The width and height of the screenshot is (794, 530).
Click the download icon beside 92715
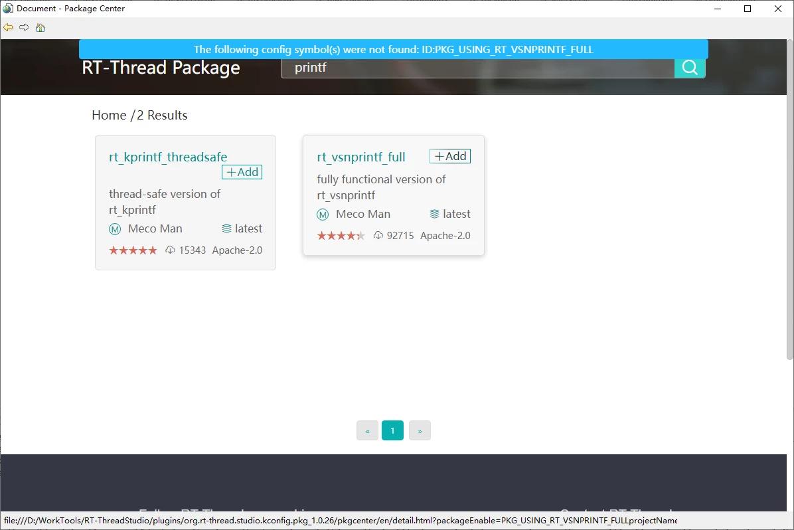(x=378, y=235)
